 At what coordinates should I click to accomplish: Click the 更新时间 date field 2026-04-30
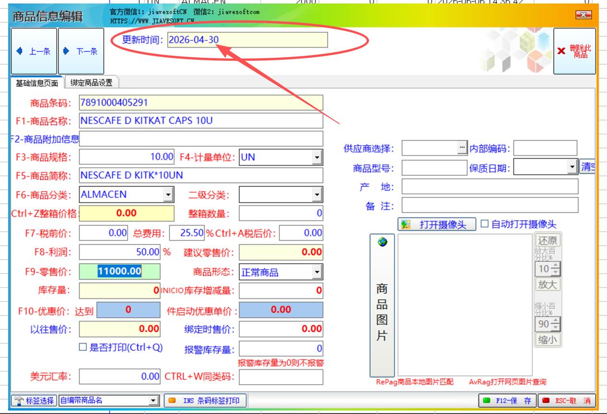(247, 40)
